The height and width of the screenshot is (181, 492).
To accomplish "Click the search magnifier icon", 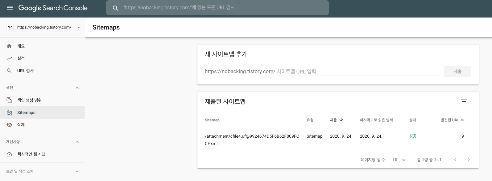I will pyautogui.click(x=115, y=8).
